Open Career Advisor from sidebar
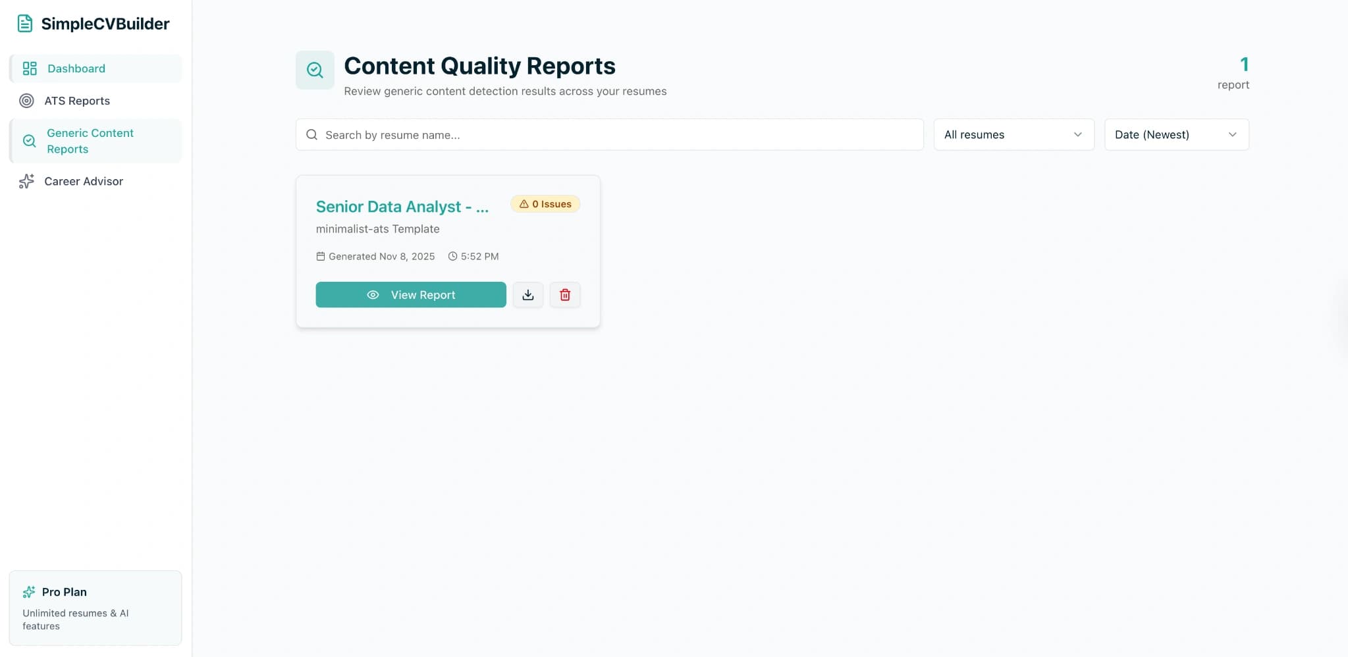 click(95, 181)
